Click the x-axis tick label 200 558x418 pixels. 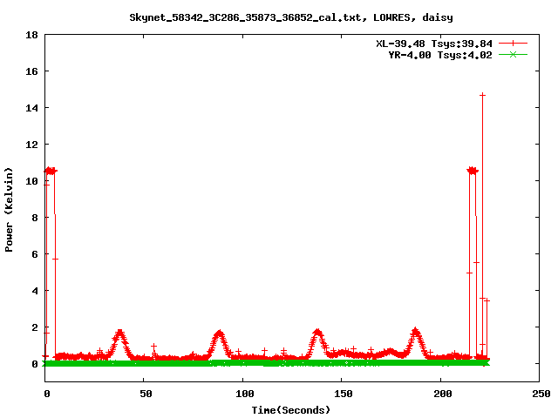pos(443,394)
